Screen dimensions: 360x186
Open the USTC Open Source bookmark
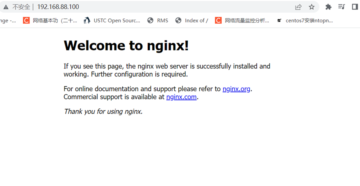112,20
